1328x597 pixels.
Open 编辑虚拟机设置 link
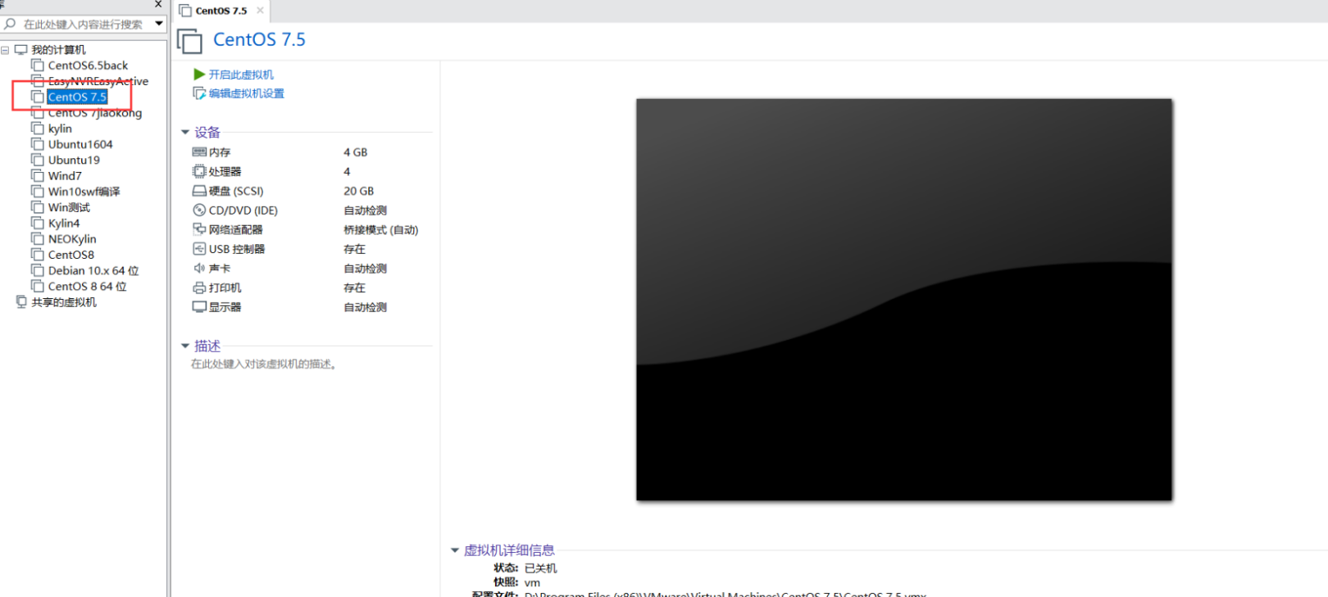247,93
